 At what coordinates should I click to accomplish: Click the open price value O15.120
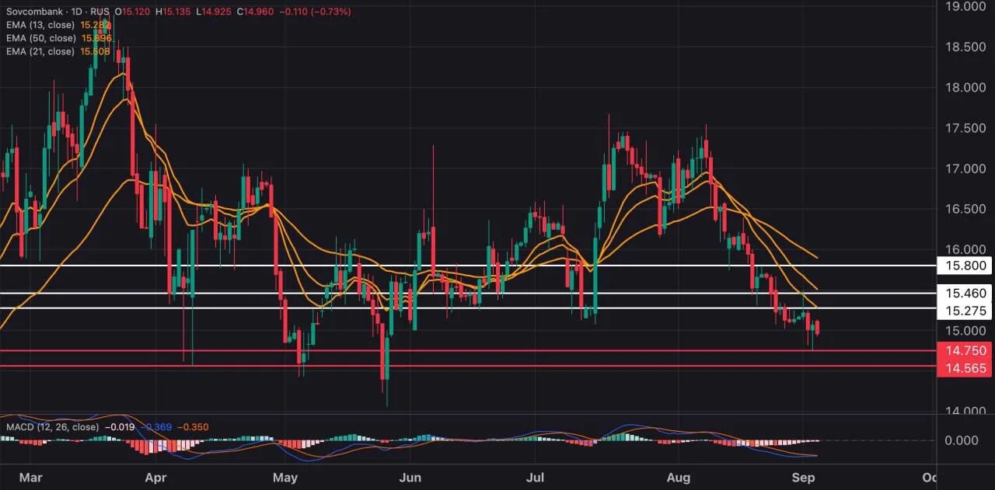coord(132,12)
